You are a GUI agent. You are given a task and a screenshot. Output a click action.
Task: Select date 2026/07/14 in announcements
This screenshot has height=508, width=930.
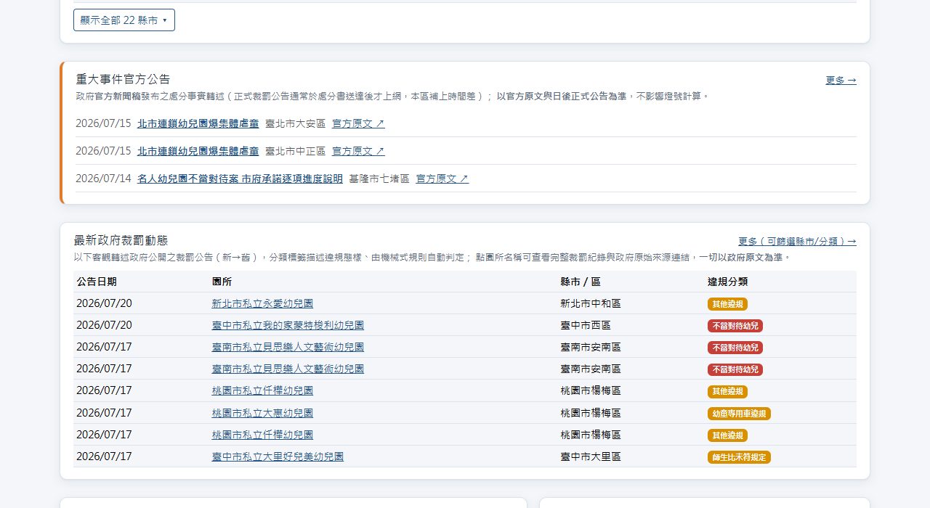click(x=103, y=179)
